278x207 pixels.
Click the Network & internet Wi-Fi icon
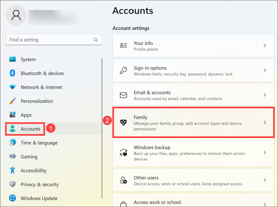12,87
